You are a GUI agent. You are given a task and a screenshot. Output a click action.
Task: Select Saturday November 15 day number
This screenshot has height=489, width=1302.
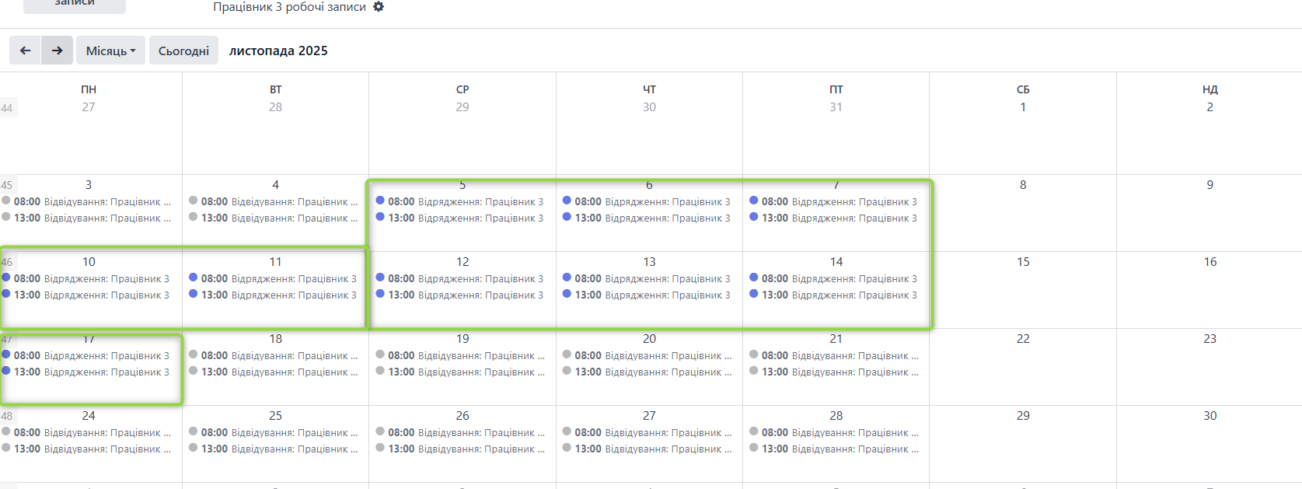(x=1023, y=262)
